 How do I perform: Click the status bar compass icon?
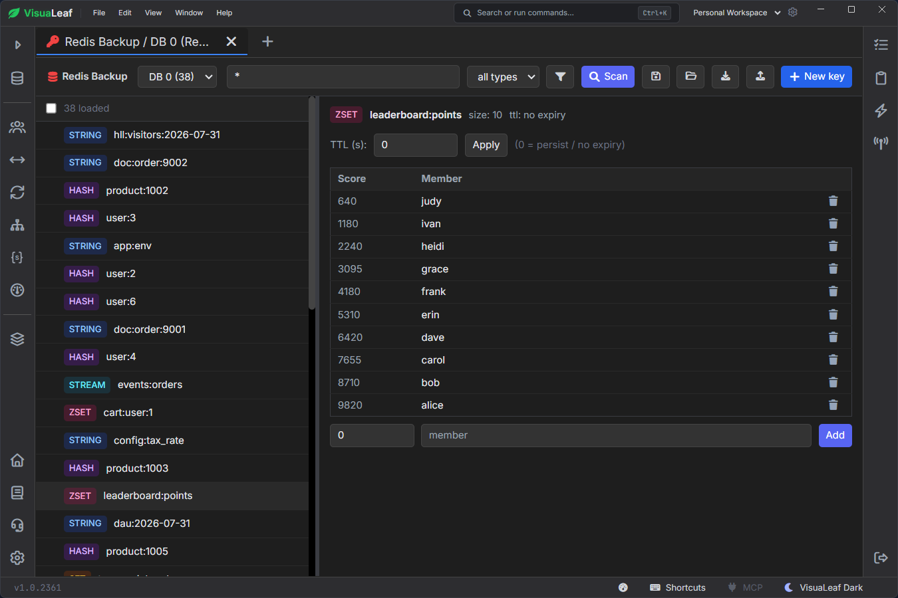tap(623, 587)
